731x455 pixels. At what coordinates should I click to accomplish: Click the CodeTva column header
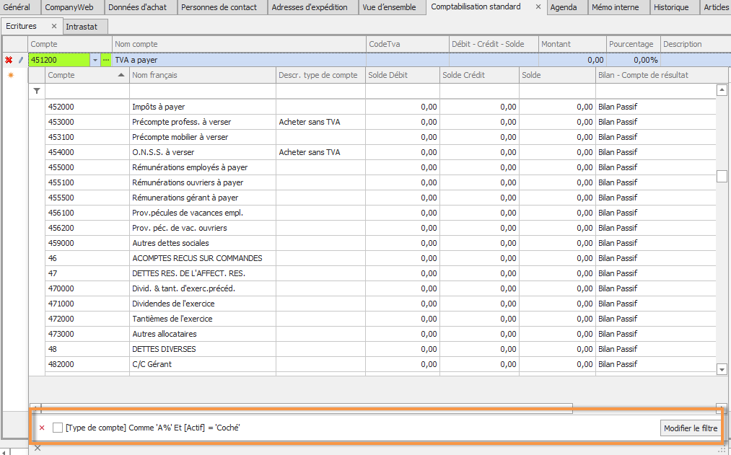click(x=408, y=44)
